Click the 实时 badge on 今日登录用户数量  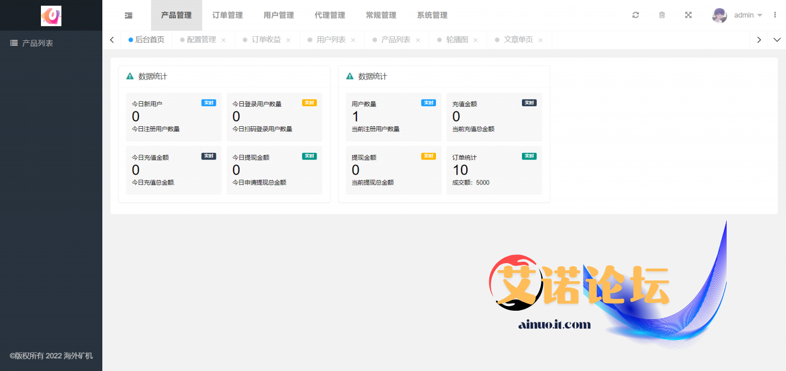point(309,103)
